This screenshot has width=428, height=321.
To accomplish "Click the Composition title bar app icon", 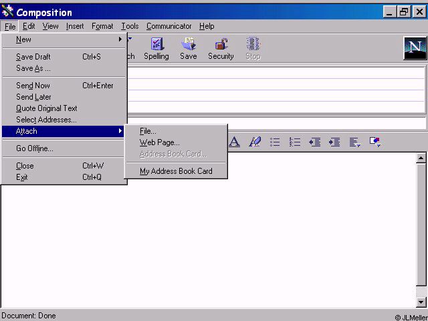I will (7, 12).
